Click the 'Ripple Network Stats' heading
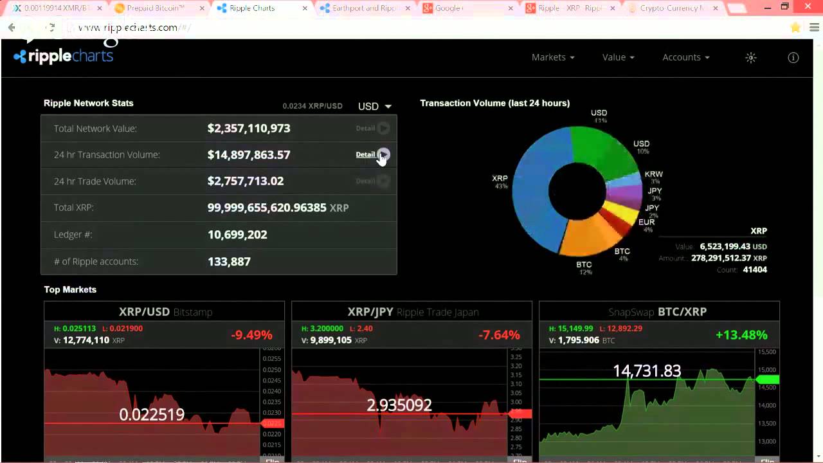 [x=89, y=103]
